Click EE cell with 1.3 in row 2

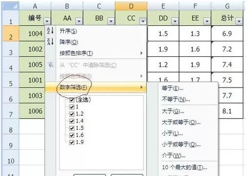pos(195,34)
